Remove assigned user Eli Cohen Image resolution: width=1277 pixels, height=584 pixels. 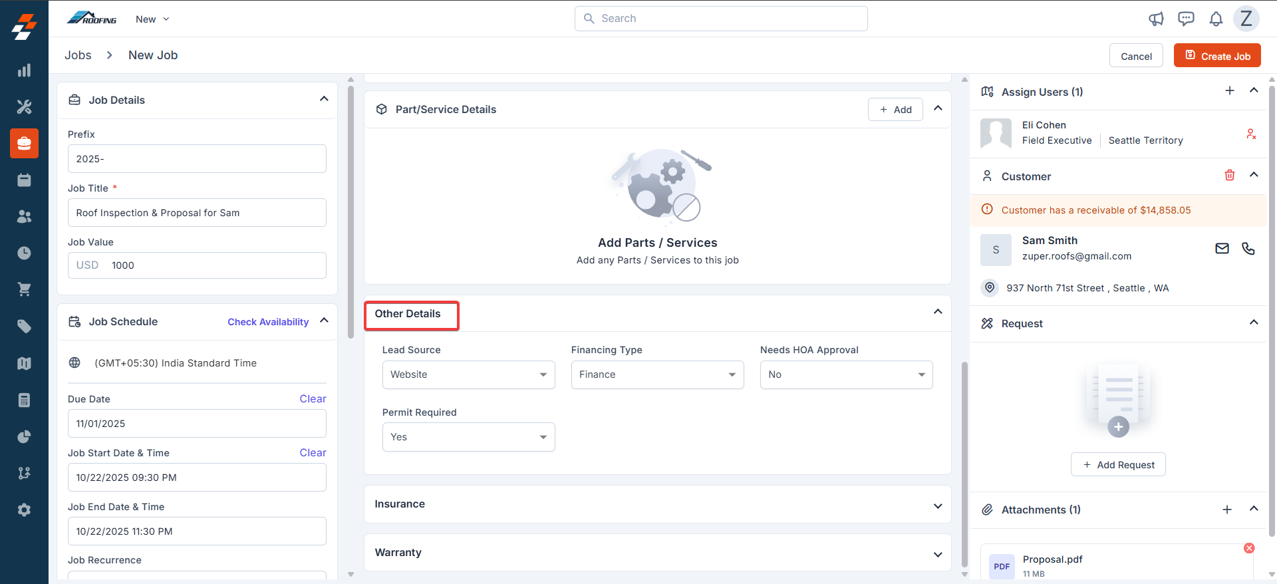[1251, 134]
